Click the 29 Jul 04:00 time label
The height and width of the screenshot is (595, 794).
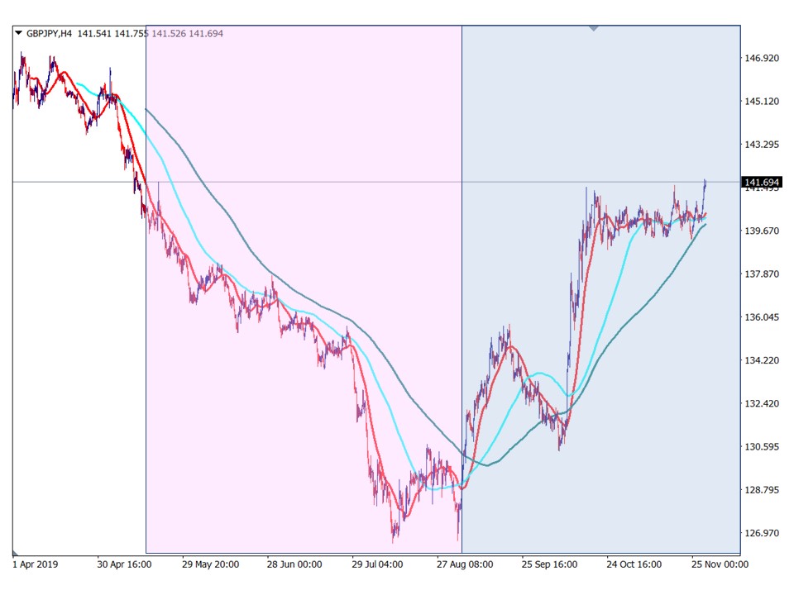point(380,565)
